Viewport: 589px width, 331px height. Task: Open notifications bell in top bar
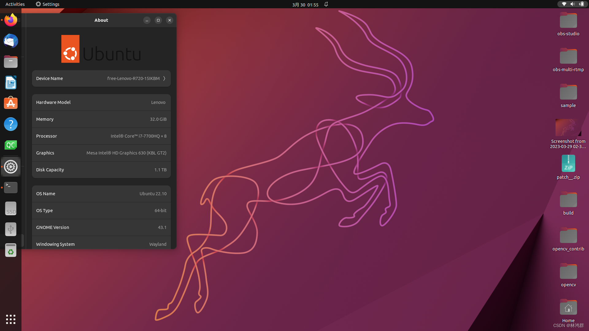pyautogui.click(x=326, y=4)
